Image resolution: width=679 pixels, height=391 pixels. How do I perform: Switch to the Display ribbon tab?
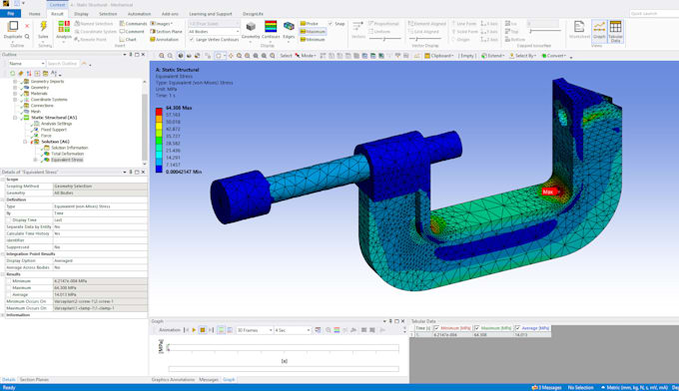point(81,14)
